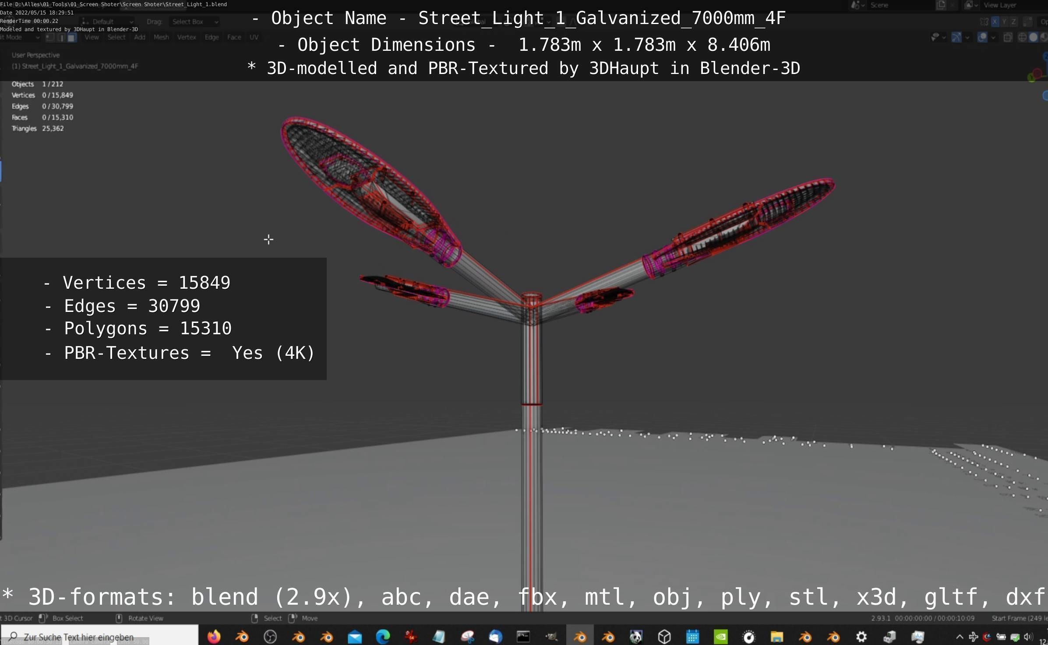This screenshot has width=1048, height=645.
Task: Open the Vertex menu
Action: (187, 38)
